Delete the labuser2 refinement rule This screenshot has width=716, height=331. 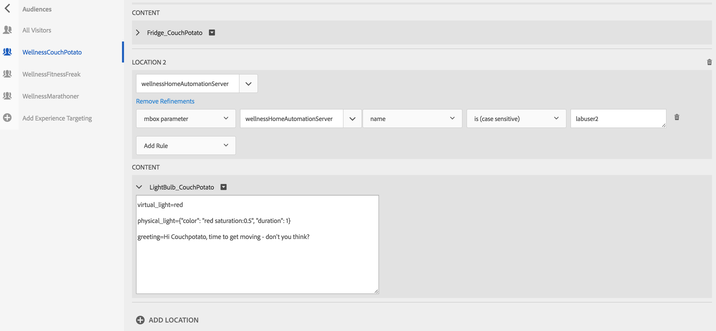(676, 117)
